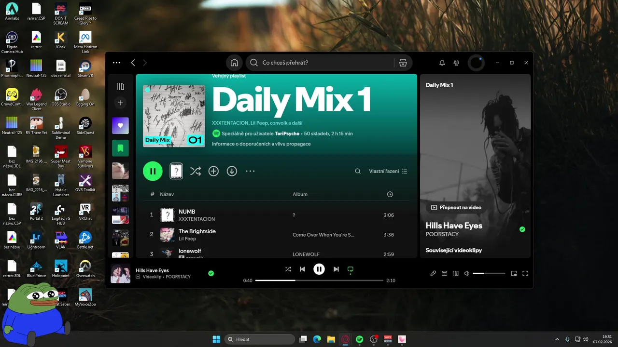Screen dimensions: 618x347
Task: Open TeriPsyche user profile link
Action: point(288,133)
